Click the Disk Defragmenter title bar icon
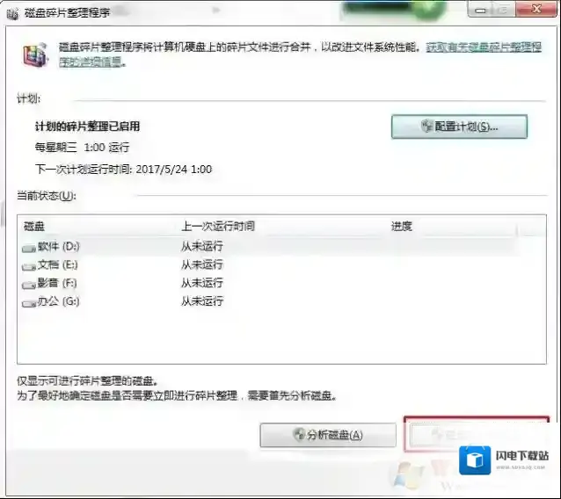This screenshot has width=561, height=499. [x=11, y=15]
